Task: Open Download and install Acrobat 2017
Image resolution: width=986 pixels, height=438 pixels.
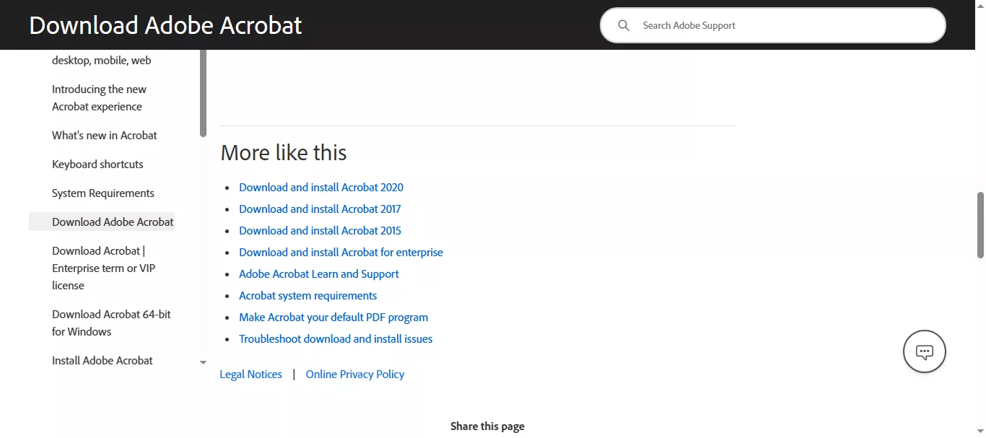Action: coord(320,209)
